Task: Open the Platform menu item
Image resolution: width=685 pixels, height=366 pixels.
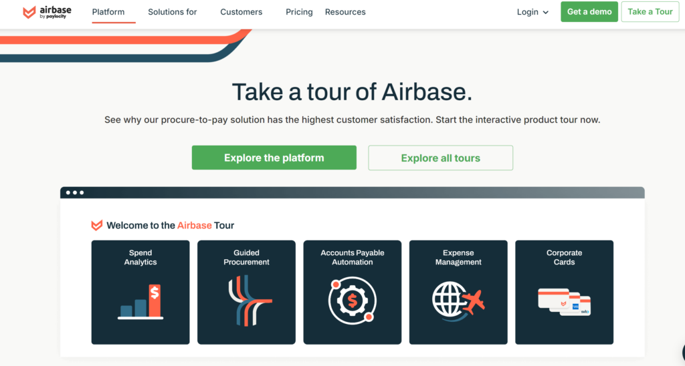Action: point(108,12)
